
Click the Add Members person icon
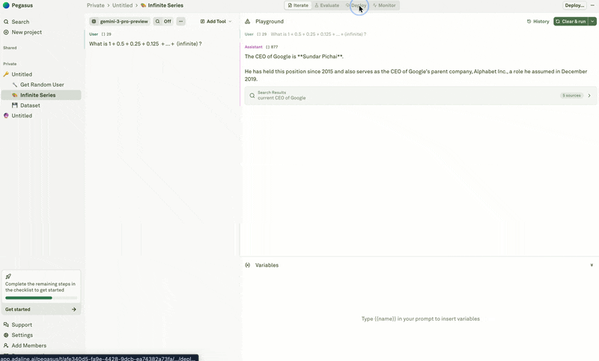6,345
